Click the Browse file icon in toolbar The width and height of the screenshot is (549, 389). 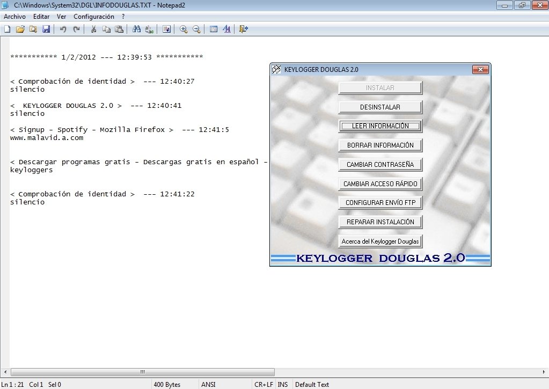33,30
